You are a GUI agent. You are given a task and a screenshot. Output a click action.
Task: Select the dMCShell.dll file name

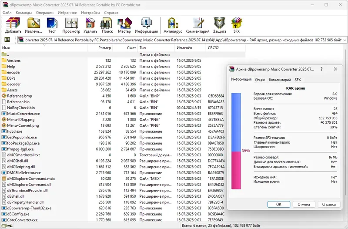click(x=17, y=161)
